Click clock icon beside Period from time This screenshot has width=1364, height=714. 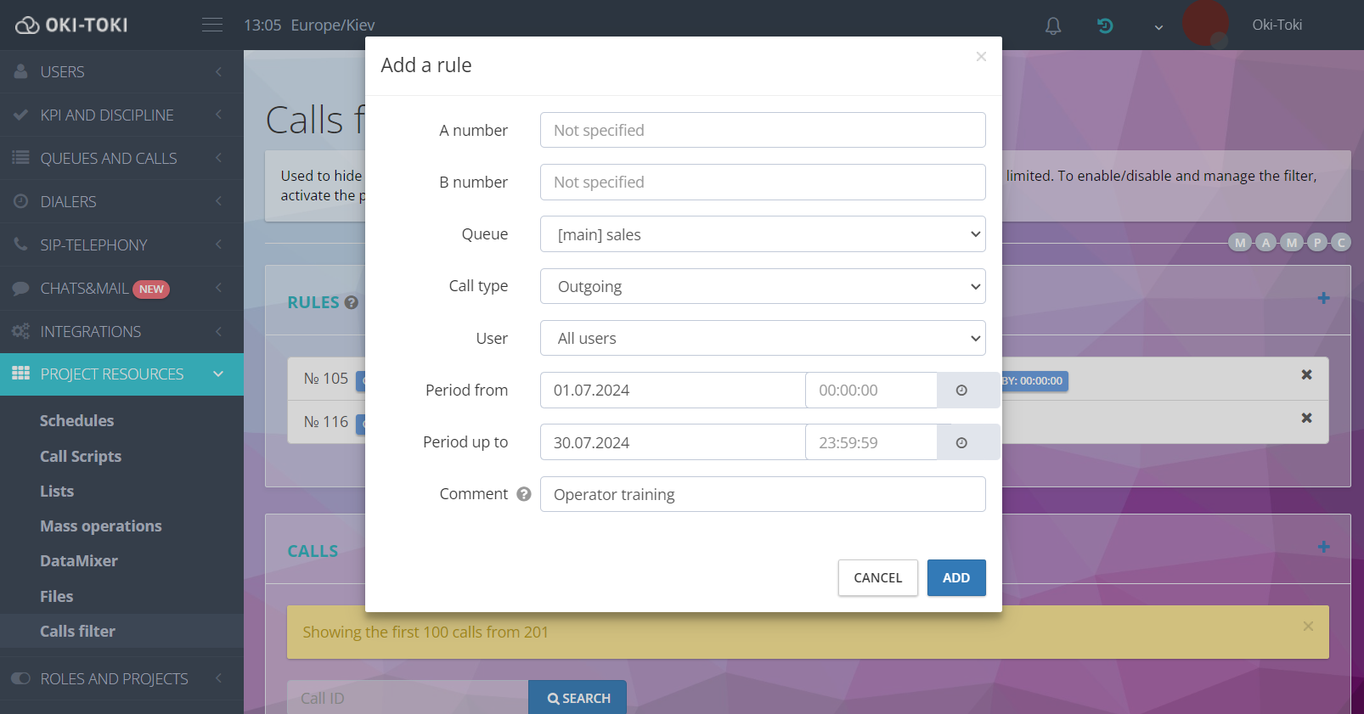(961, 391)
